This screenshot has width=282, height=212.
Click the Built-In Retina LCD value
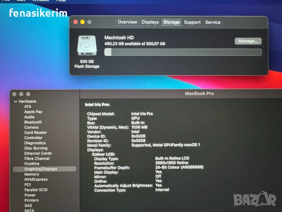(172, 158)
